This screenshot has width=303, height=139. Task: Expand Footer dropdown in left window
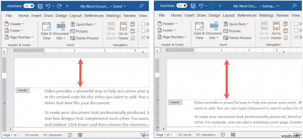pos(14,31)
